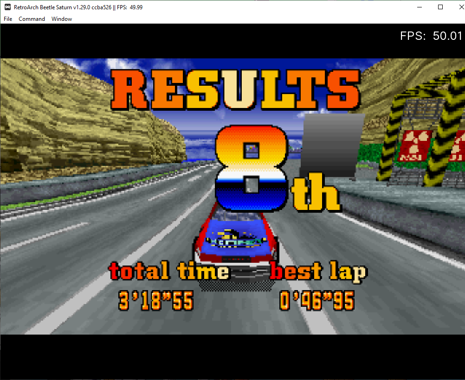
Task: Click the FPS counter overlay
Action: pos(431,36)
